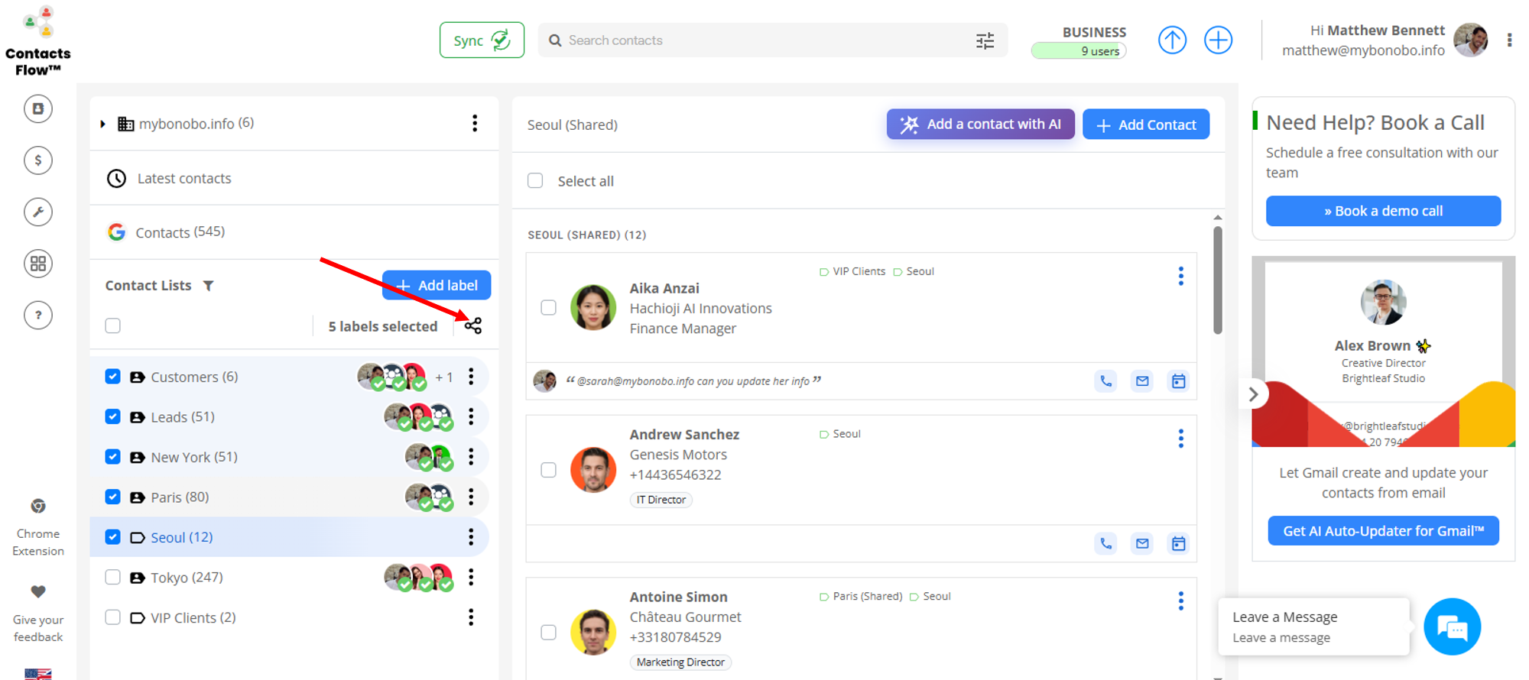This screenshot has width=1529, height=680.
Task: Open Aika Anzai contact options menu
Action: pyautogui.click(x=1180, y=276)
